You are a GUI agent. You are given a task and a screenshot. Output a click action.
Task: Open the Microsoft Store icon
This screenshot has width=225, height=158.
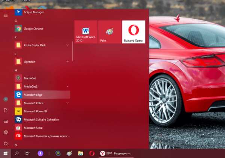[18, 128]
